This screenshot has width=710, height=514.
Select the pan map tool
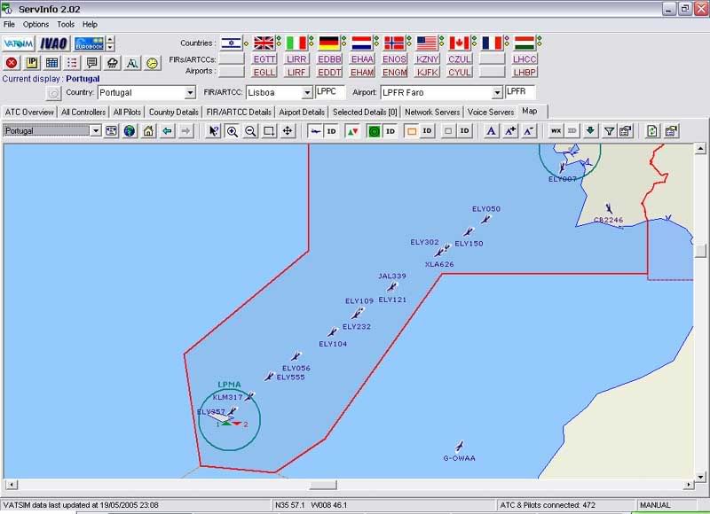click(x=288, y=131)
